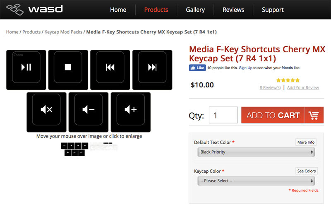This screenshot has width=331, height=210.
Task: Click the Qty input field
Action: coord(223,115)
